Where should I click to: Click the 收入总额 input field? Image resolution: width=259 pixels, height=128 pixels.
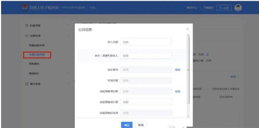coord(146,42)
